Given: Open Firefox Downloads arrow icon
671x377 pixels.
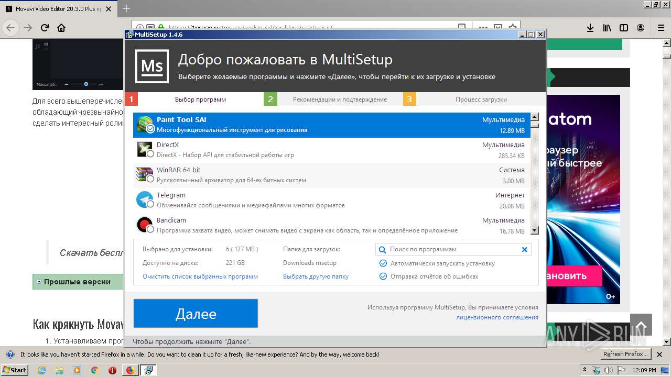Looking at the screenshot, I should click(590, 28).
